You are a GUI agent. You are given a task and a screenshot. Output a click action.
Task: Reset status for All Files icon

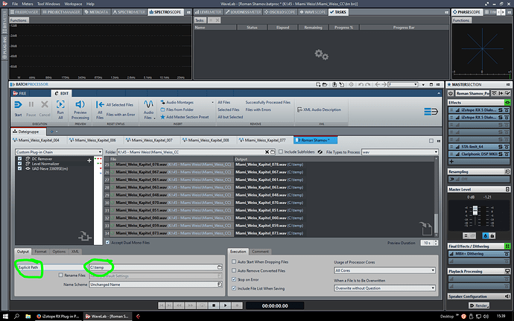tap(100, 105)
